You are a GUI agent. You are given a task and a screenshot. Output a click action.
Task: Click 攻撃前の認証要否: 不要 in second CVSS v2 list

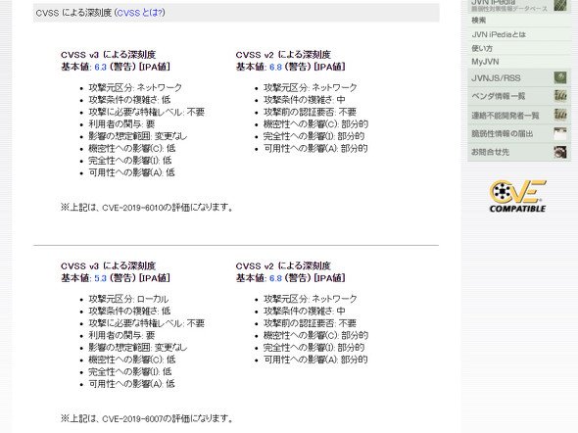310,323
